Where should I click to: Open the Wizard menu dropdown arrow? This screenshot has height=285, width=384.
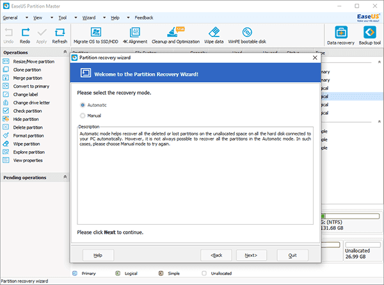(x=104, y=18)
